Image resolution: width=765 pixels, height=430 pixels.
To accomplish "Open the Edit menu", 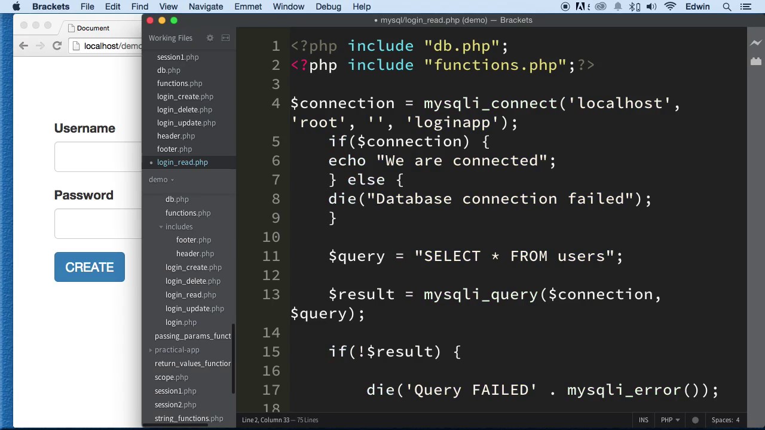I will coord(112,7).
